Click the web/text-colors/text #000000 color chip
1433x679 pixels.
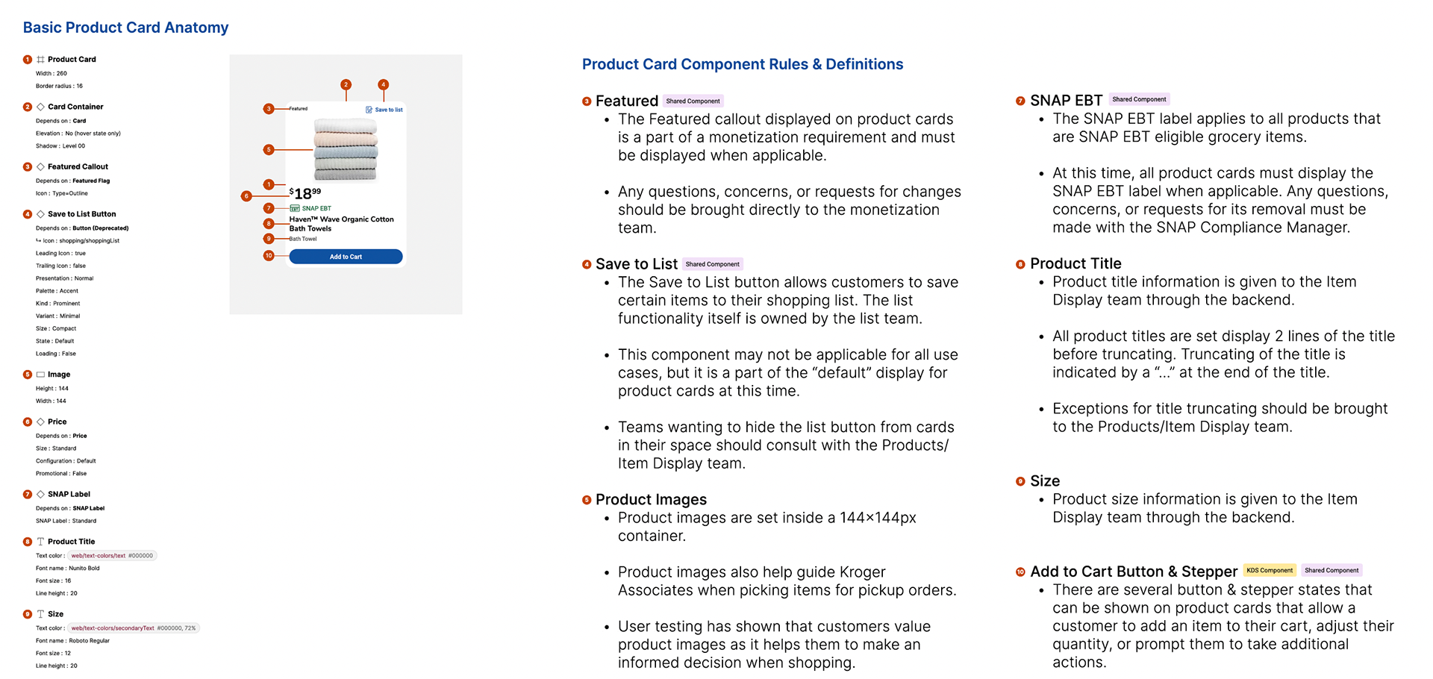[x=112, y=556]
